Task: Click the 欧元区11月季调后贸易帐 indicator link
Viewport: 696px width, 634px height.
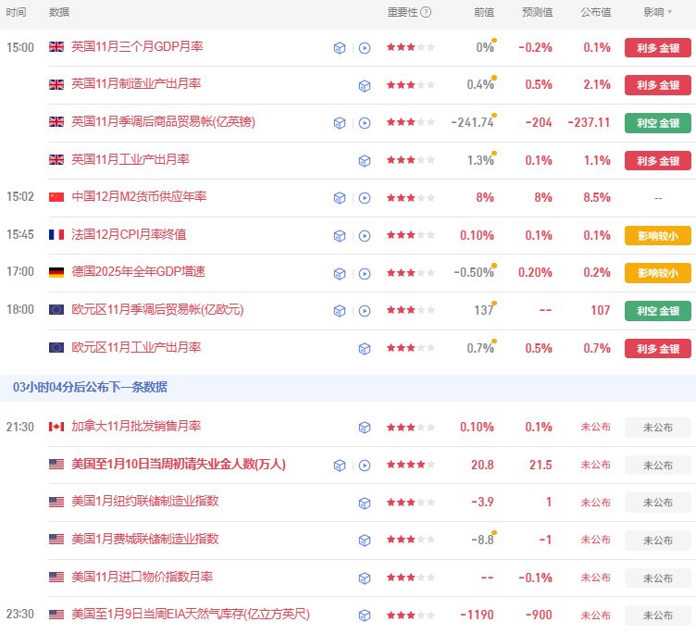Action: click(156, 310)
